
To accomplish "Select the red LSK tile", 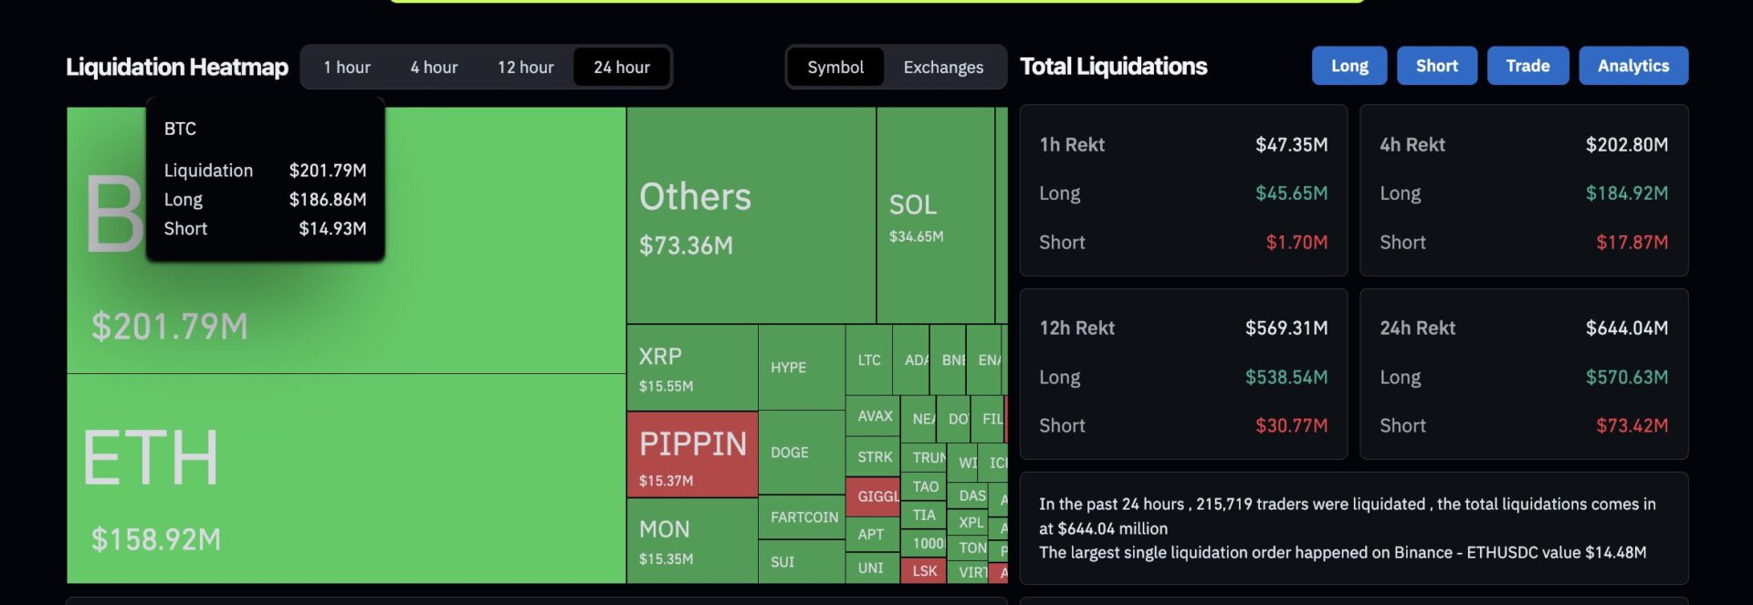I will 923,571.
